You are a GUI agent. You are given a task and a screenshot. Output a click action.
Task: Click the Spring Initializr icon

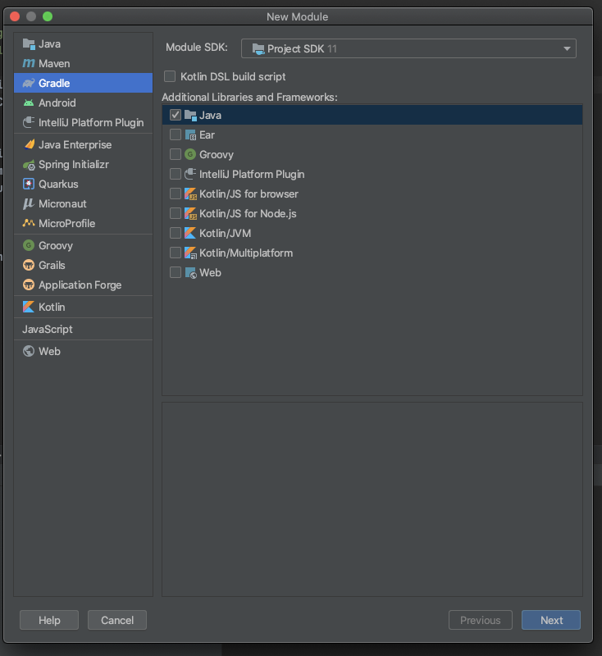(29, 165)
